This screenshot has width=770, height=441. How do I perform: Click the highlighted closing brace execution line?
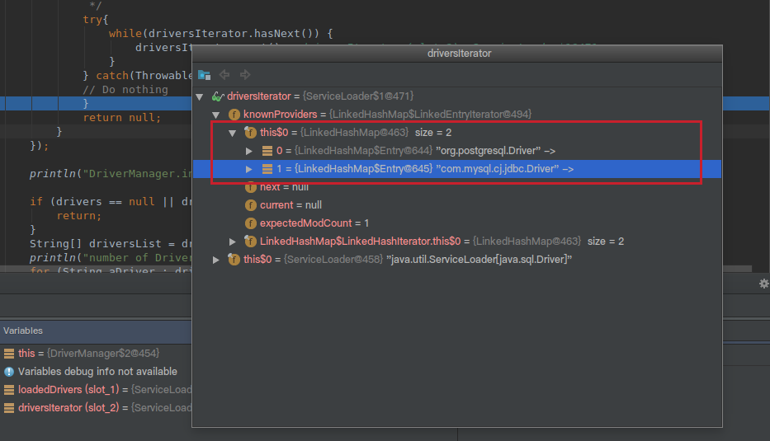(86, 104)
